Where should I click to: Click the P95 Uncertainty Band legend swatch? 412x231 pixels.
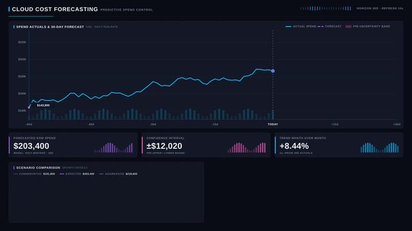pos(348,26)
